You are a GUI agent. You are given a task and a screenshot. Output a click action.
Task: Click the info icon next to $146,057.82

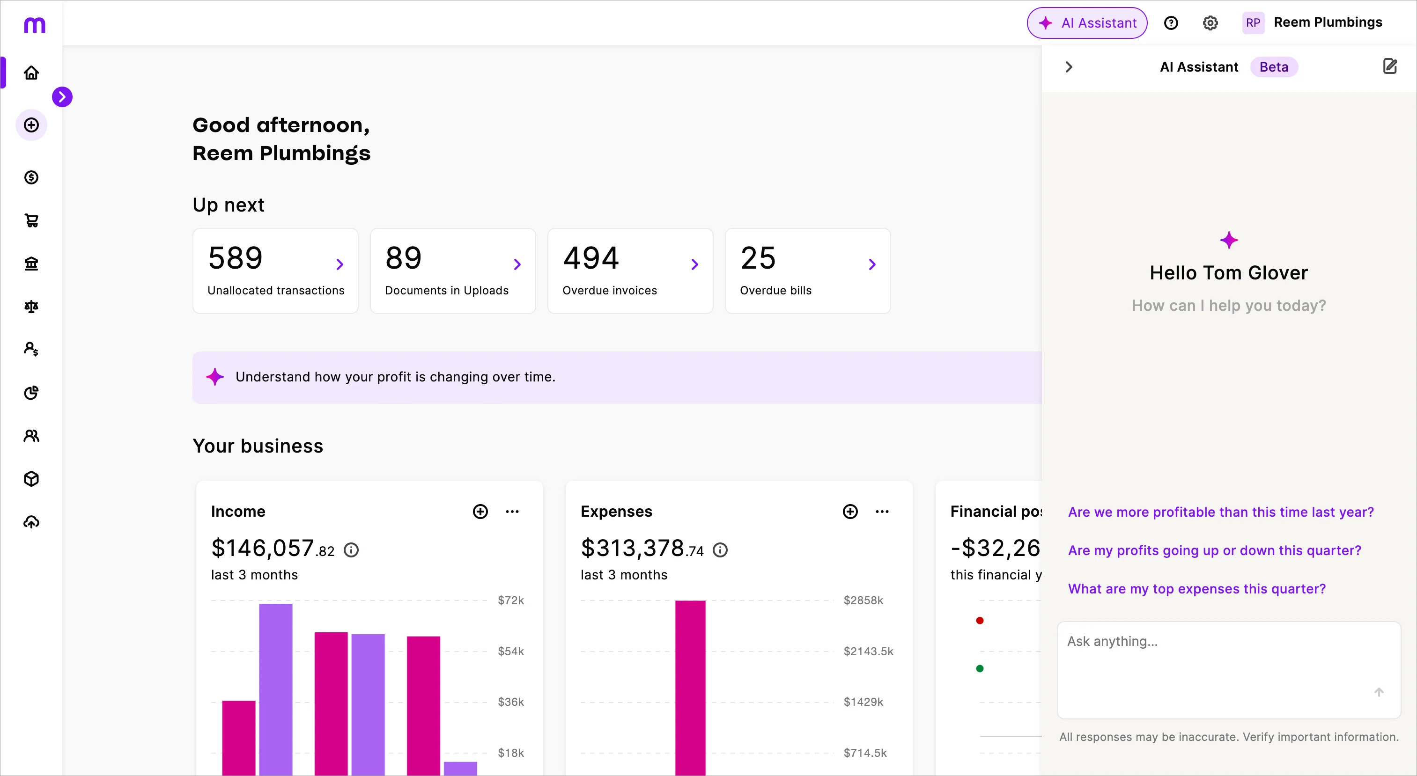tap(351, 549)
